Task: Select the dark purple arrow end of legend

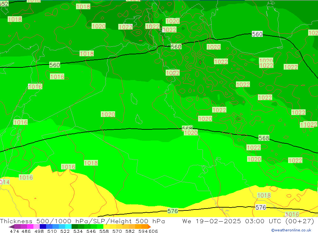Action: (x=11, y=227)
